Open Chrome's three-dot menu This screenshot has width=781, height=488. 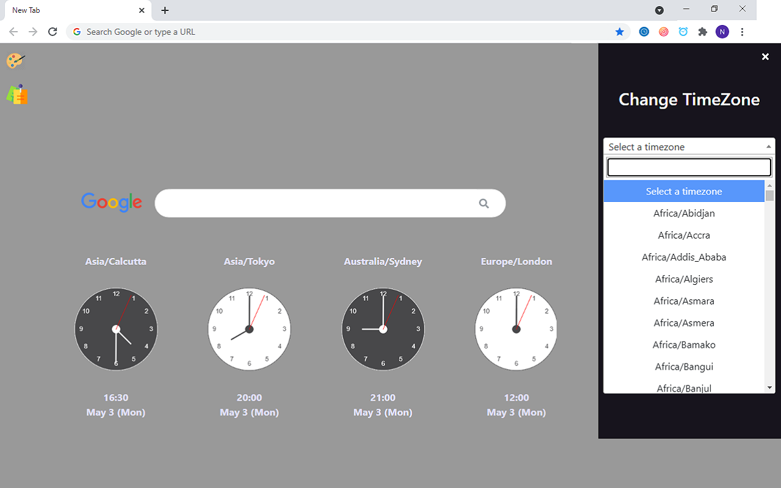[742, 31]
